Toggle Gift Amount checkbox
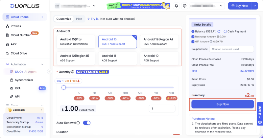 tap(193, 42)
